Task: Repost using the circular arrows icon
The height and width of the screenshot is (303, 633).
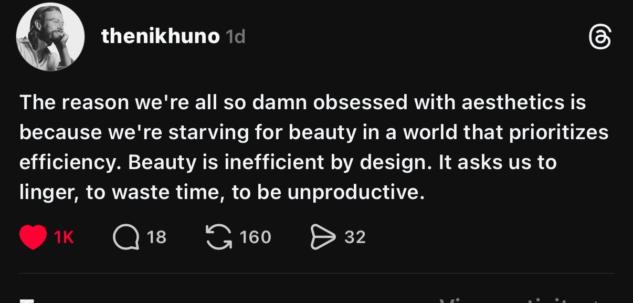Action: click(x=219, y=237)
